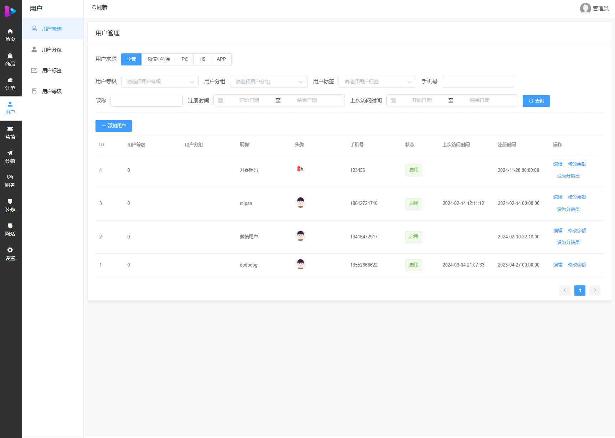Open 用户分组 in the submenu
615x438 pixels.
(52, 50)
